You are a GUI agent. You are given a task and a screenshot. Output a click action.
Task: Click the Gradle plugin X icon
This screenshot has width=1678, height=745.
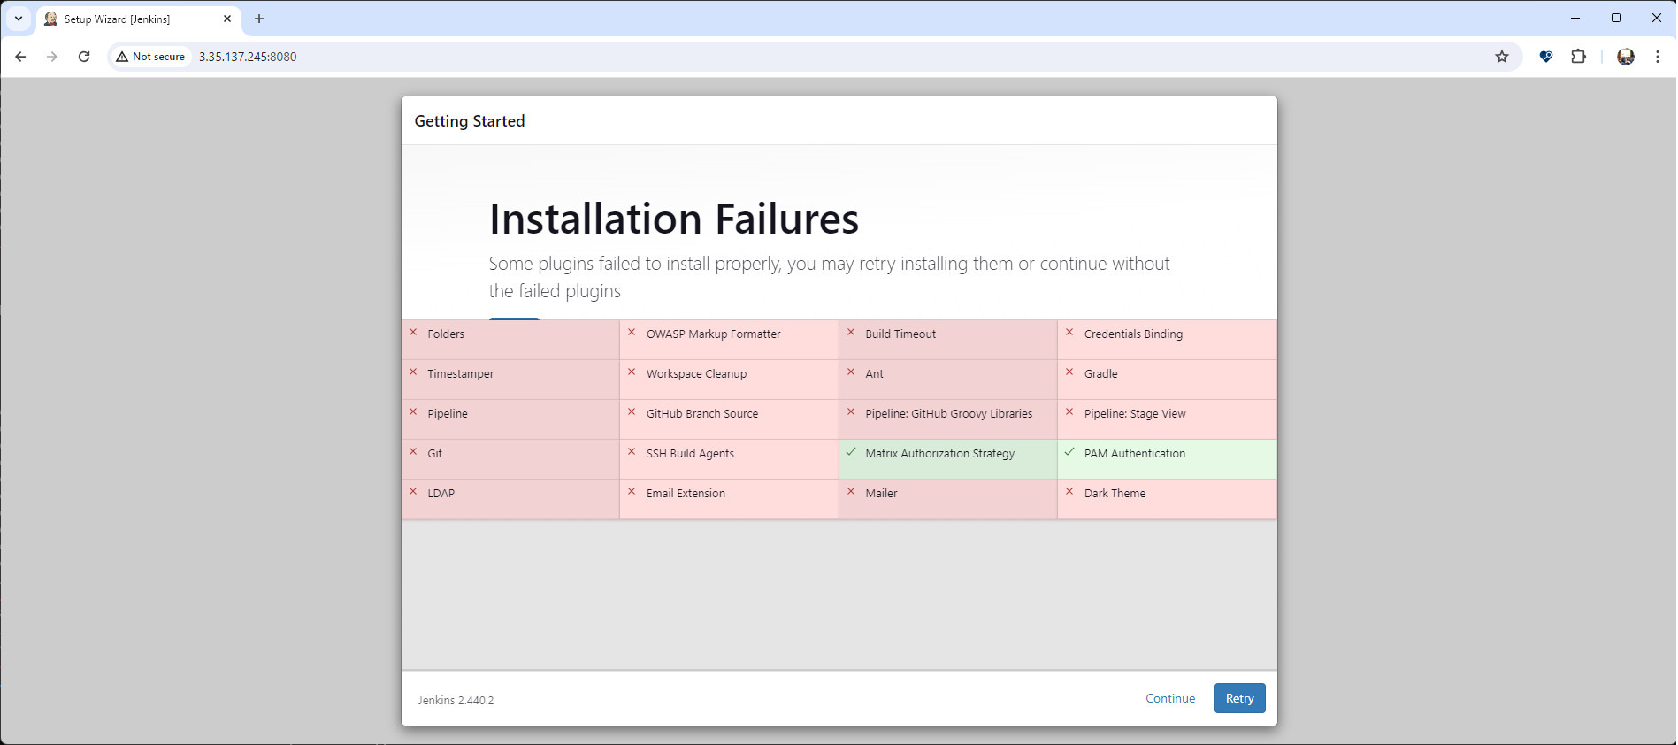1069,372
